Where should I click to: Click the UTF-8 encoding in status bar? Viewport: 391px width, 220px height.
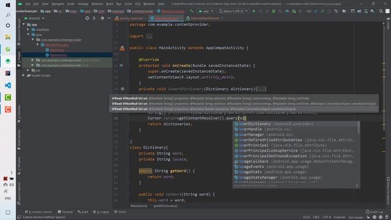(x=327, y=218)
